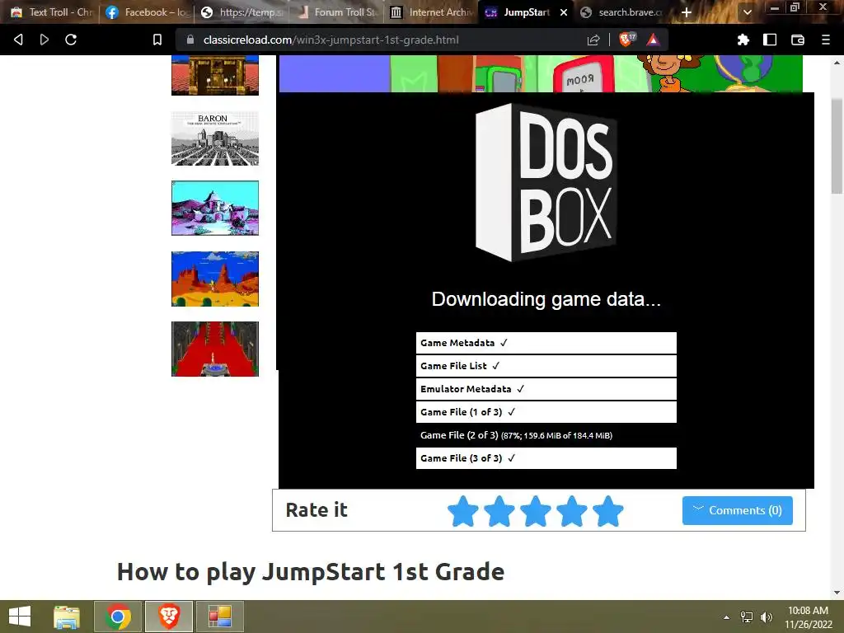Show hidden system tray icons
Viewport: 844px width, 633px height.
(x=727, y=617)
